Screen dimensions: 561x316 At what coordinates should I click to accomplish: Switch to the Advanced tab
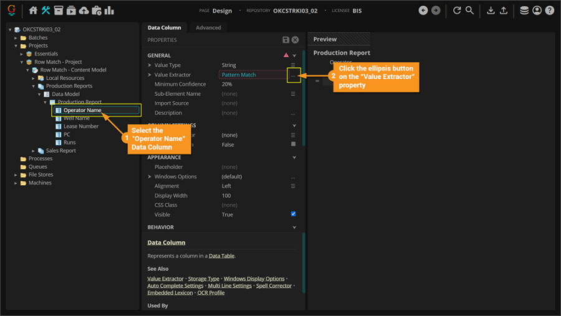(x=208, y=28)
